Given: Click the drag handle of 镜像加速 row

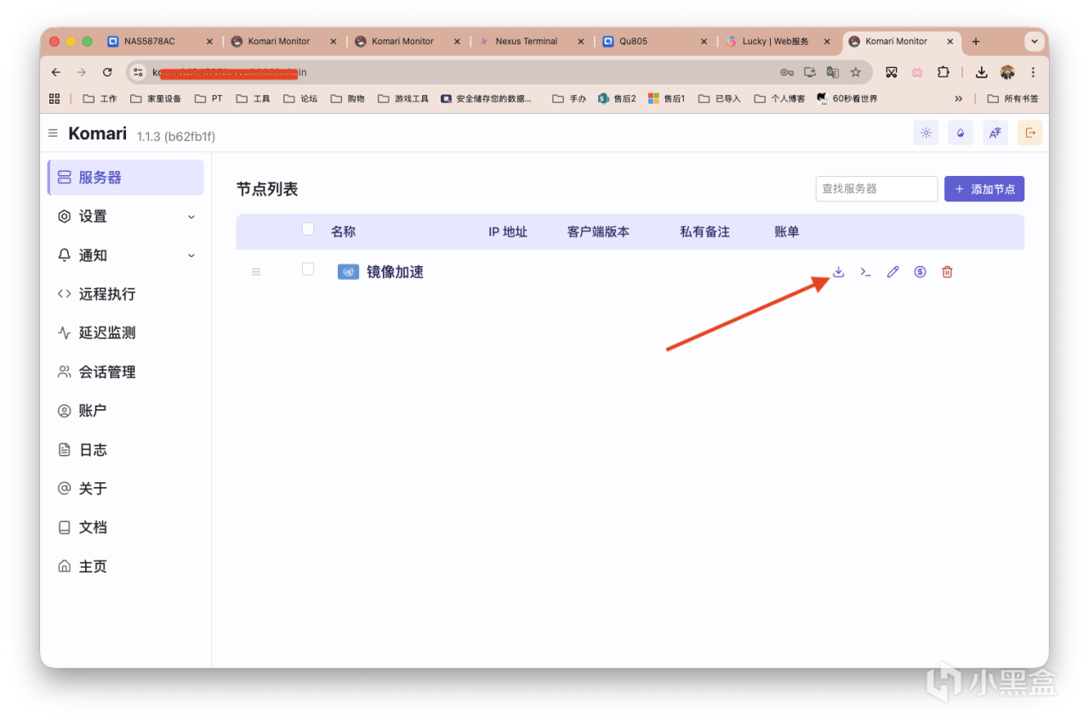Looking at the screenshot, I should pyautogui.click(x=256, y=272).
